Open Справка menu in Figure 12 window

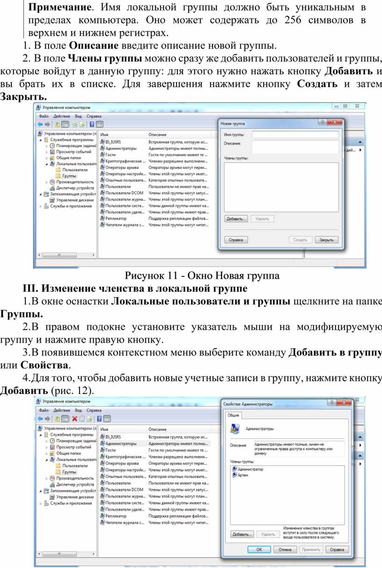tap(94, 410)
